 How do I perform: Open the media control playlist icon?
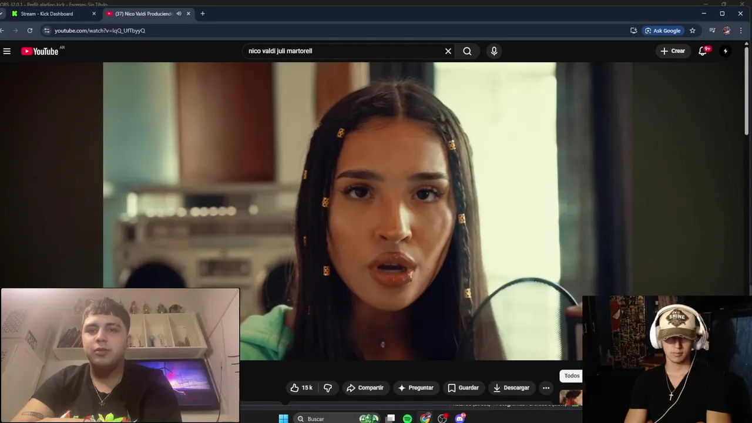[712, 31]
